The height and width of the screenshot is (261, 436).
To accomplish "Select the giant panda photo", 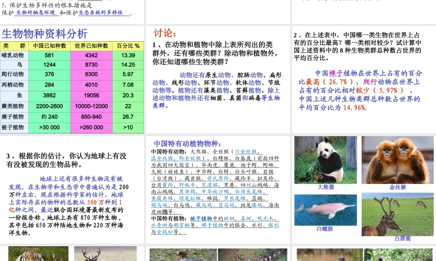I will (326, 160).
